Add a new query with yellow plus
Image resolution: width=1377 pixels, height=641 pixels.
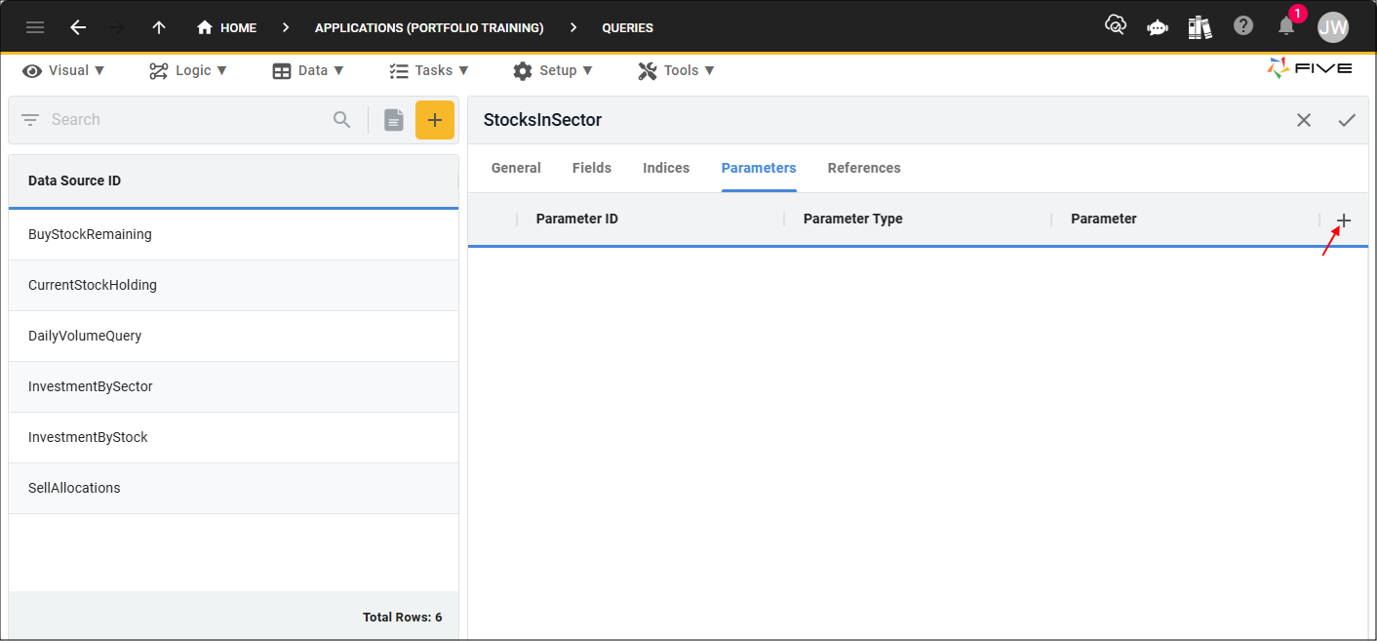[x=435, y=120]
